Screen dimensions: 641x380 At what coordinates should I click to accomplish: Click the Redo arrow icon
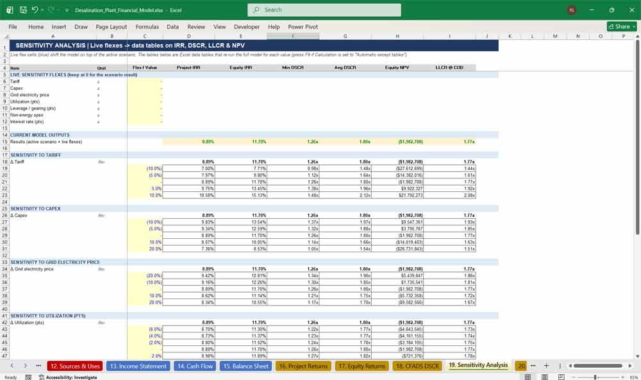51,10
